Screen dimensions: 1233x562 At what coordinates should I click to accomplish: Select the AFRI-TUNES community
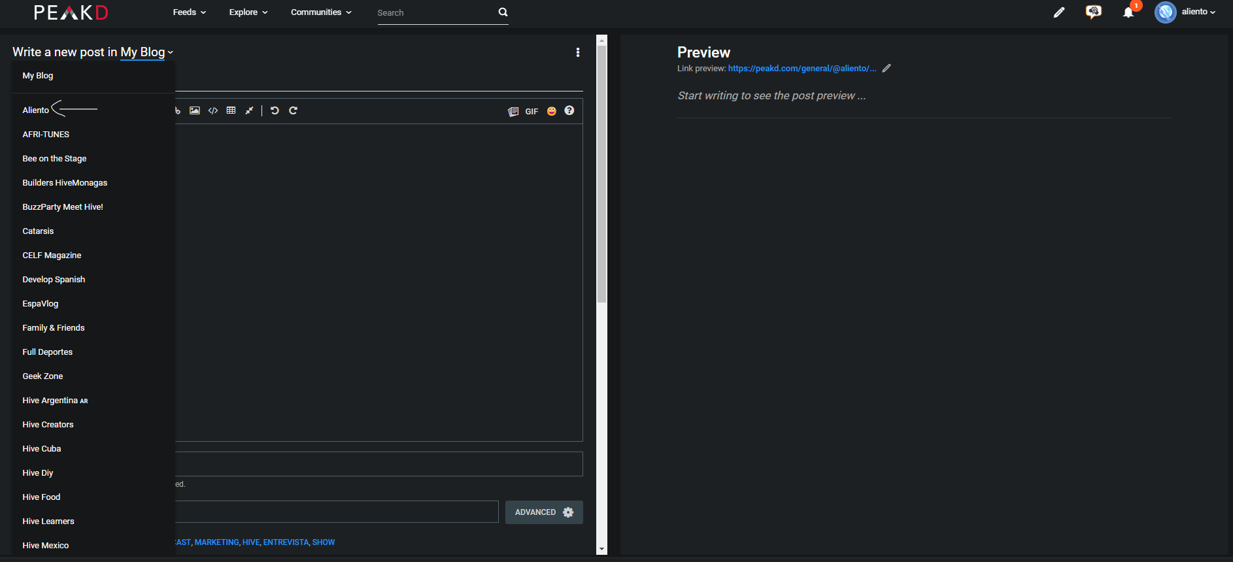click(x=93, y=134)
